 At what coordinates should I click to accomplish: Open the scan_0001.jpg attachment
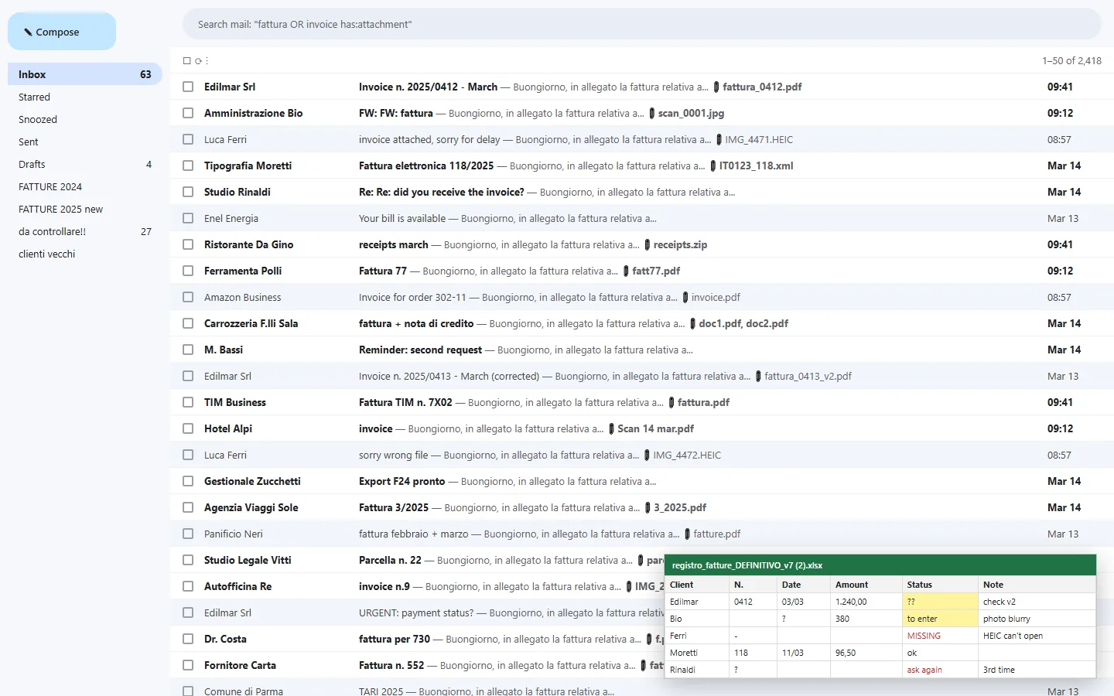(686, 113)
